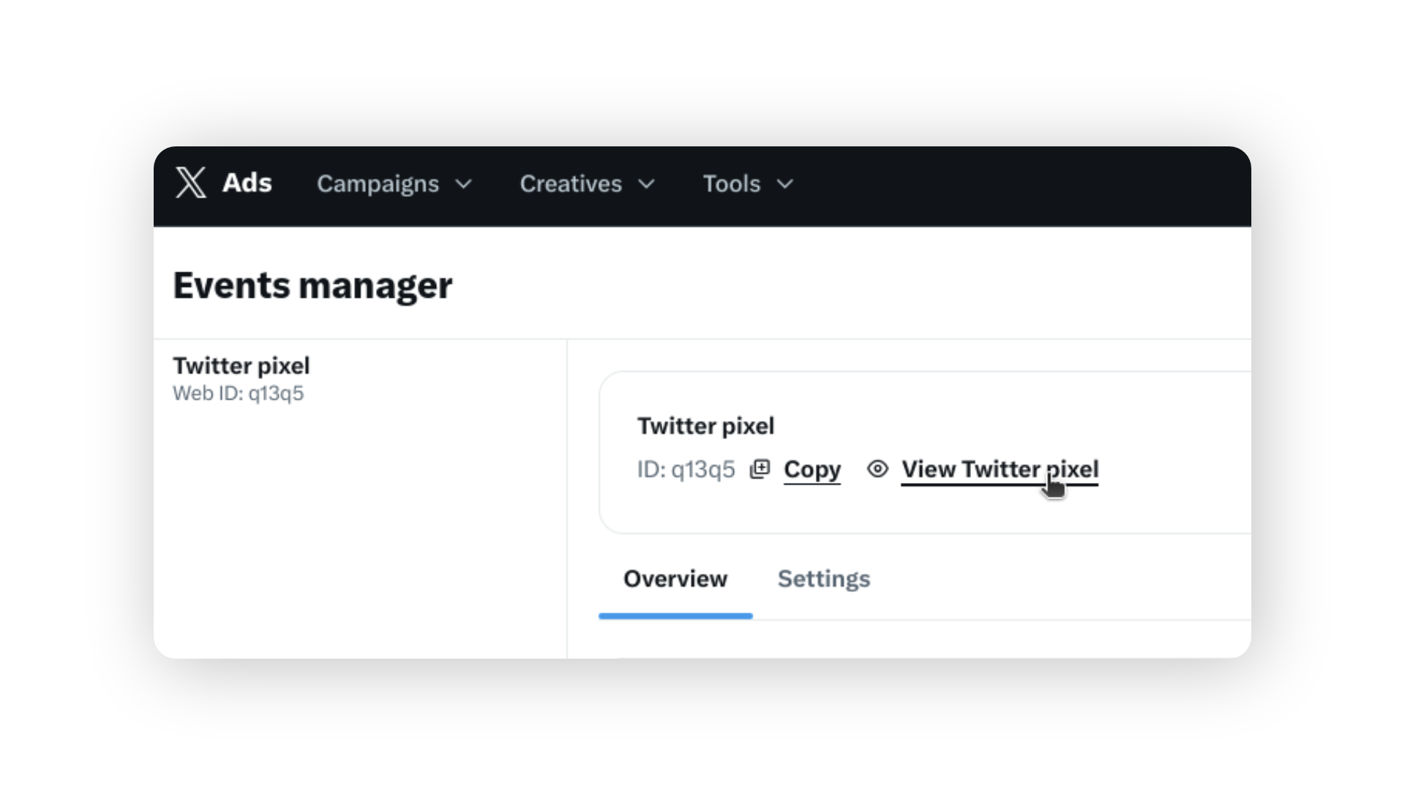Click the copy ID icon

point(760,468)
